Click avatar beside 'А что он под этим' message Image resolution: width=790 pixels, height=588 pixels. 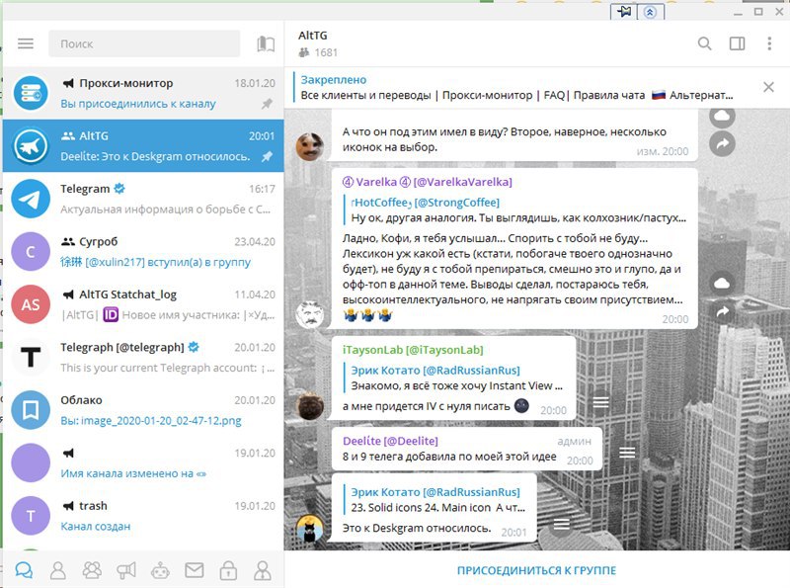point(309,146)
